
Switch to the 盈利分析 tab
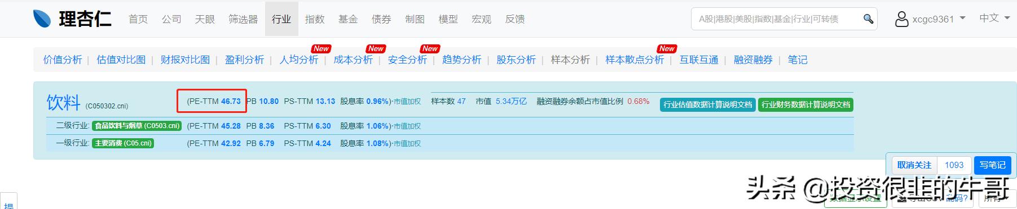coord(244,60)
